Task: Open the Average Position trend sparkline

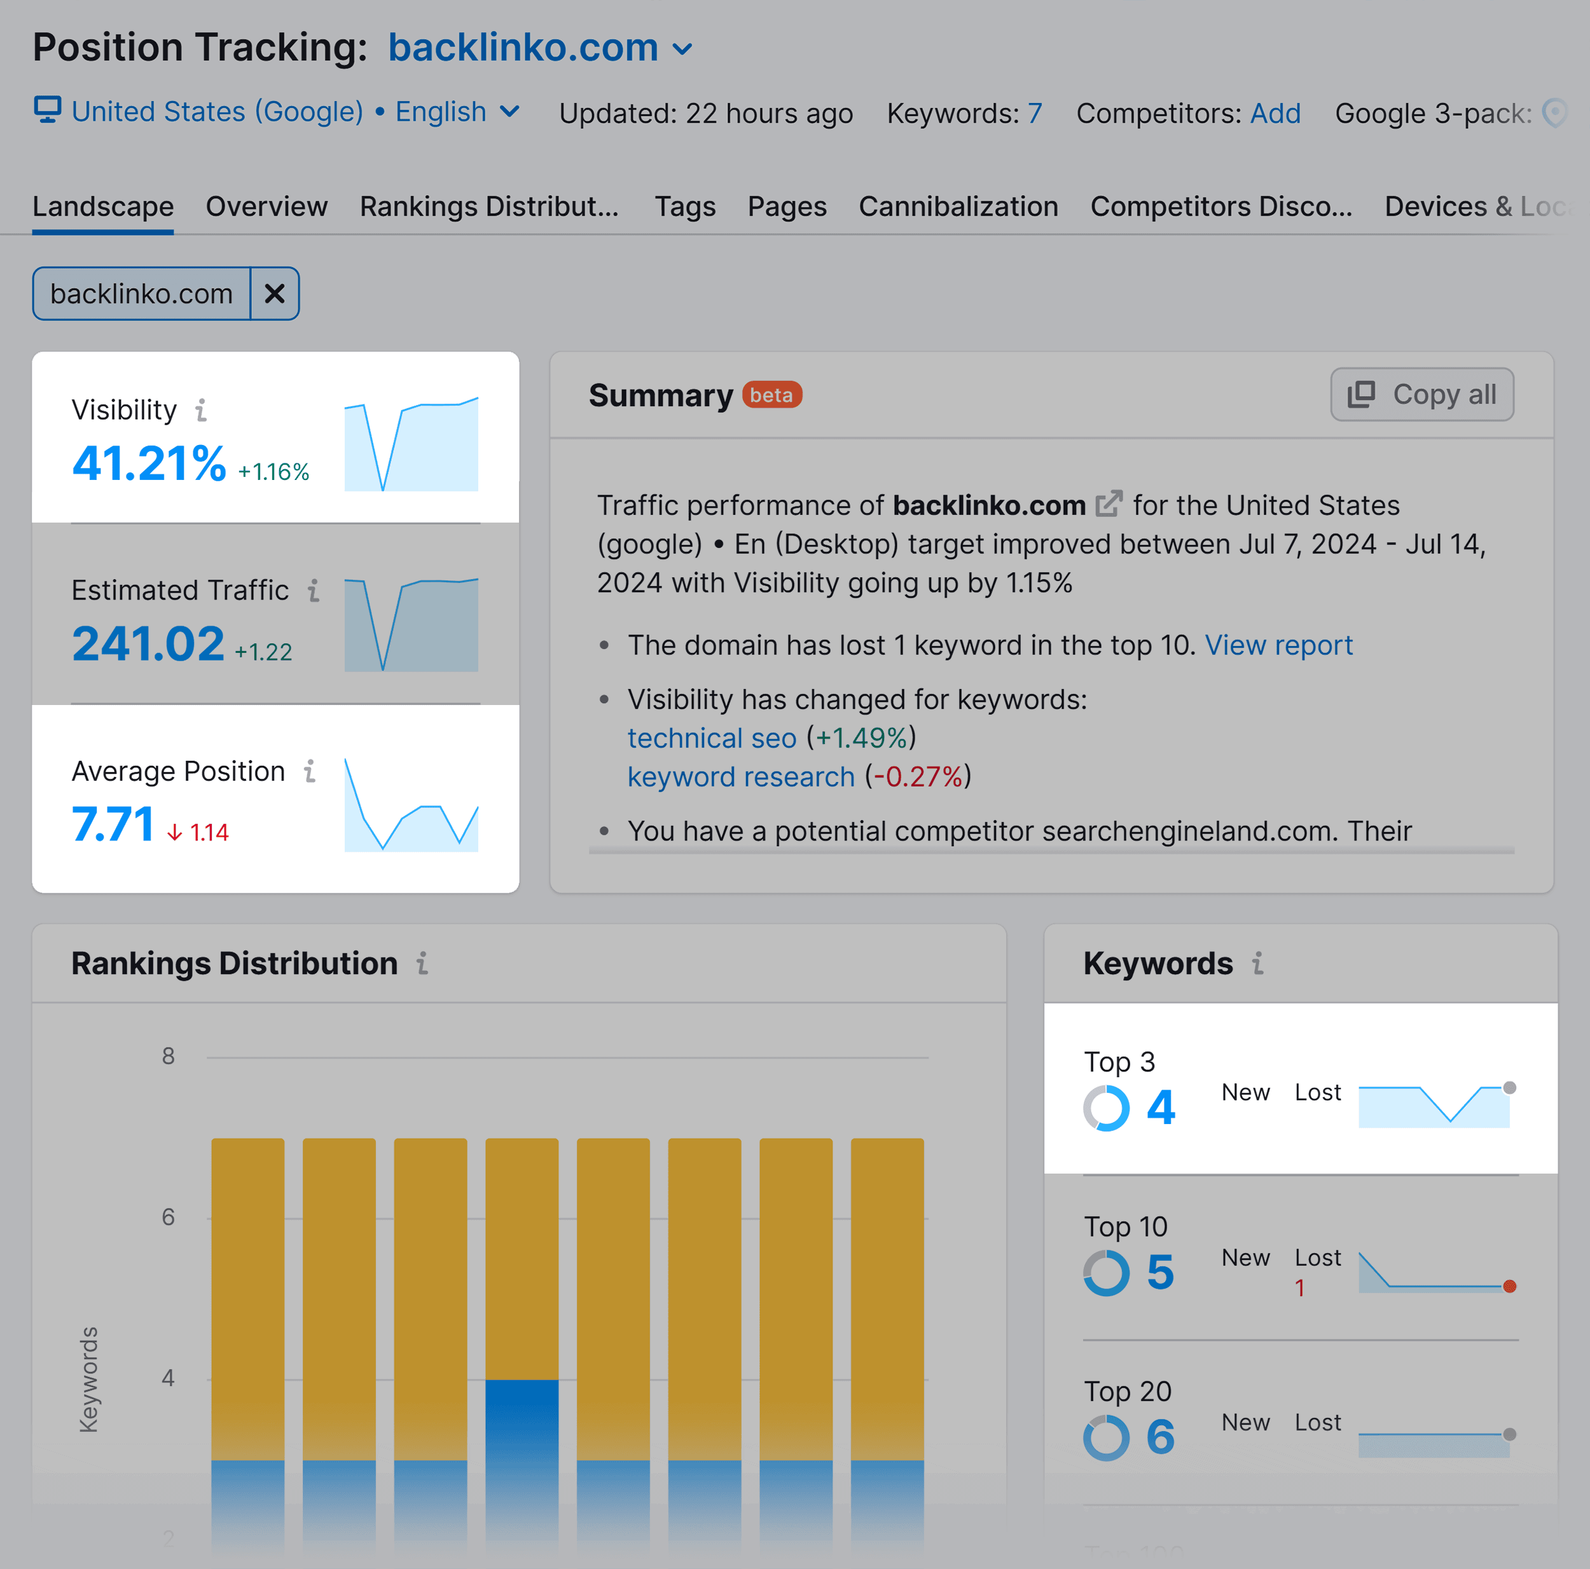Action: point(411,805)
